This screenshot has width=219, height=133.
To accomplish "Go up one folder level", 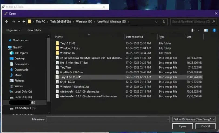I will [24, 22].
